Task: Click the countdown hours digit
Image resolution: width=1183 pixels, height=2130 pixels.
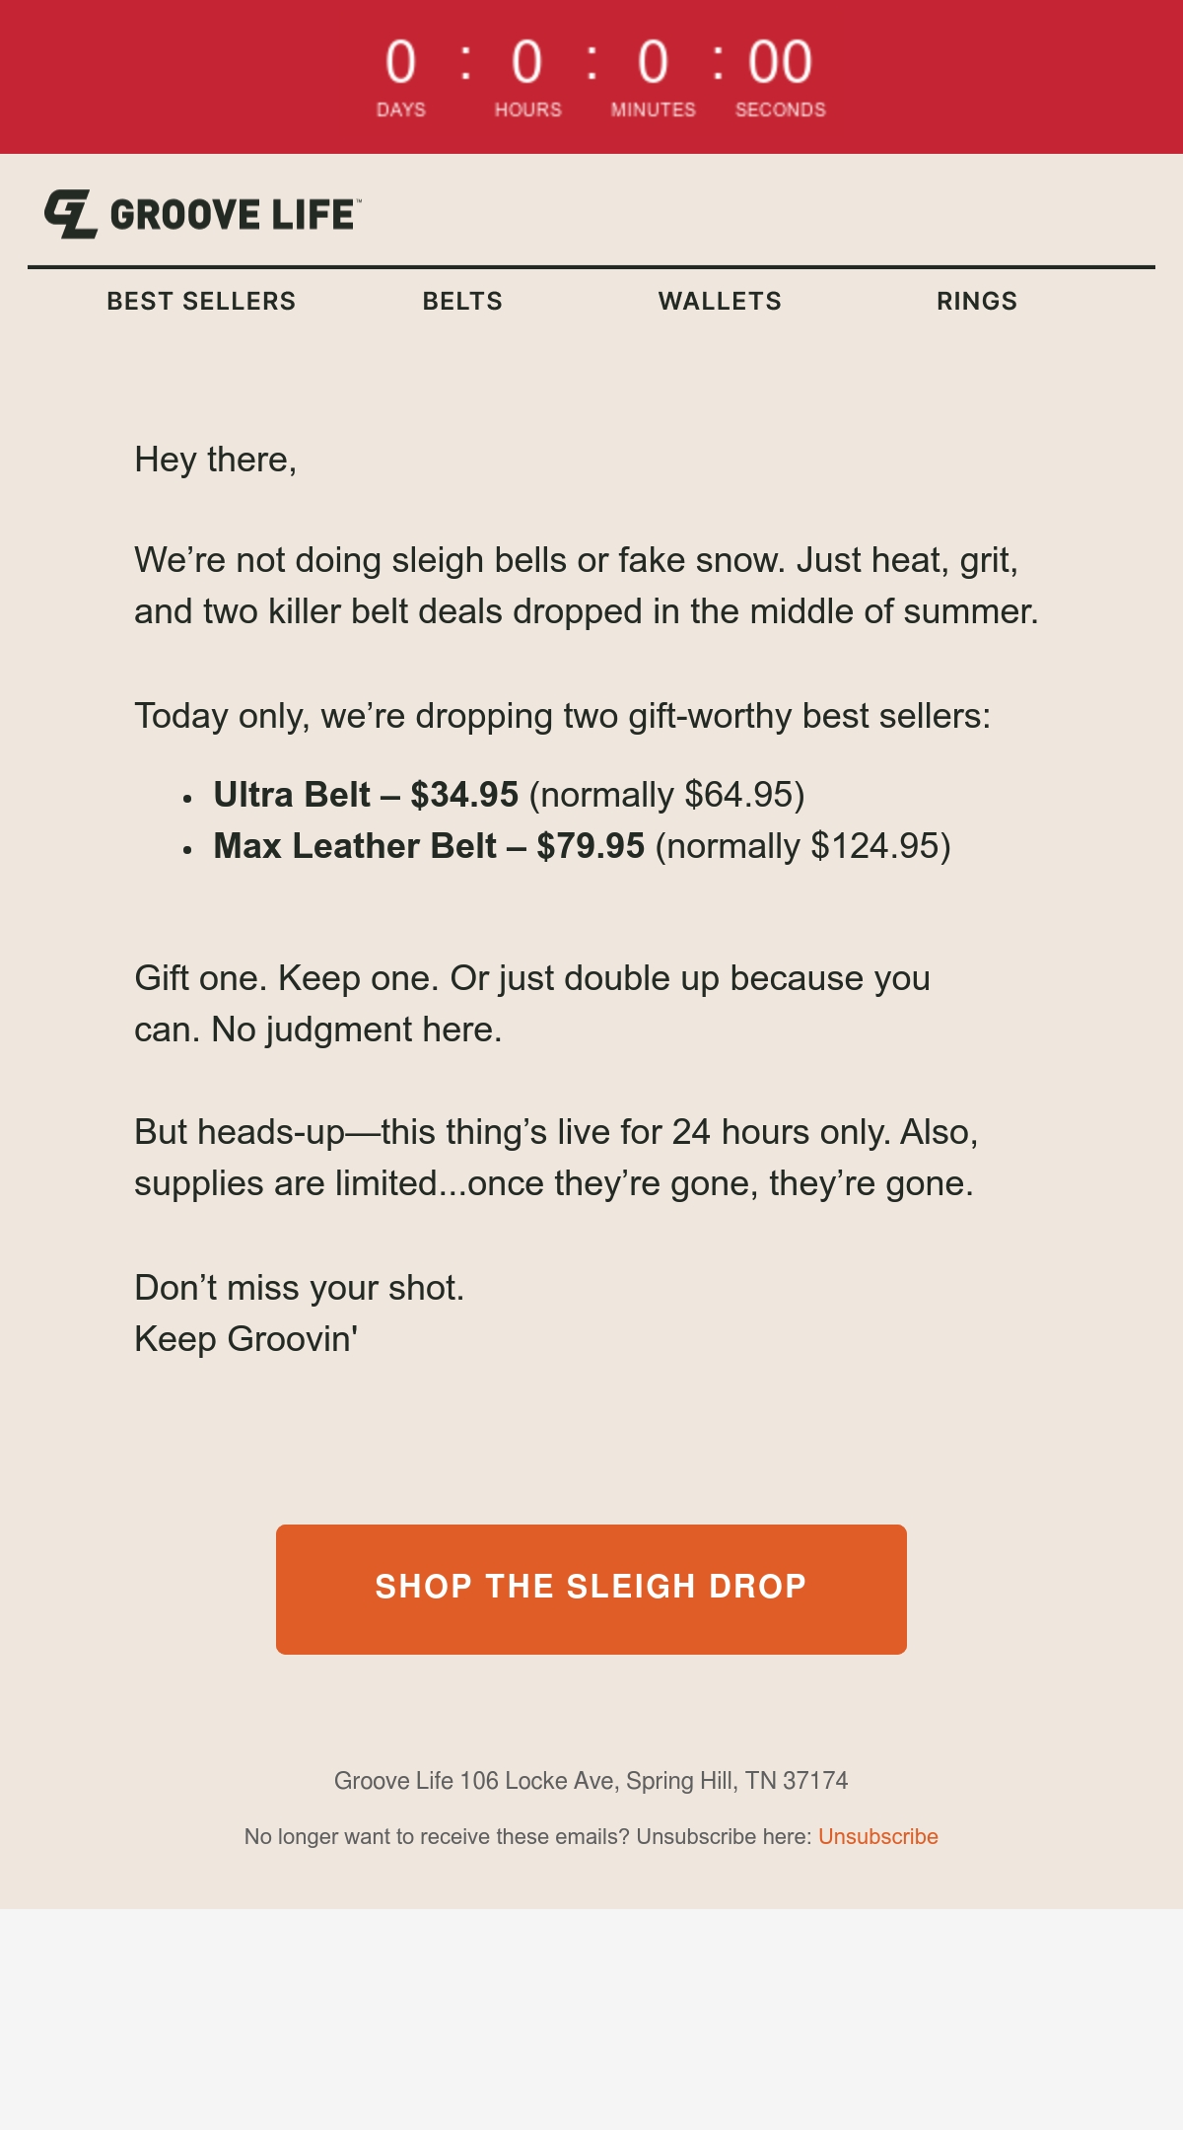Action: coord(526,62)
